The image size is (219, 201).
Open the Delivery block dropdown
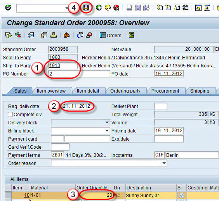point(107,123)
